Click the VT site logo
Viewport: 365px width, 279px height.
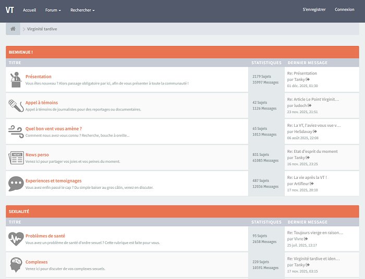click(x=10, y=10)
